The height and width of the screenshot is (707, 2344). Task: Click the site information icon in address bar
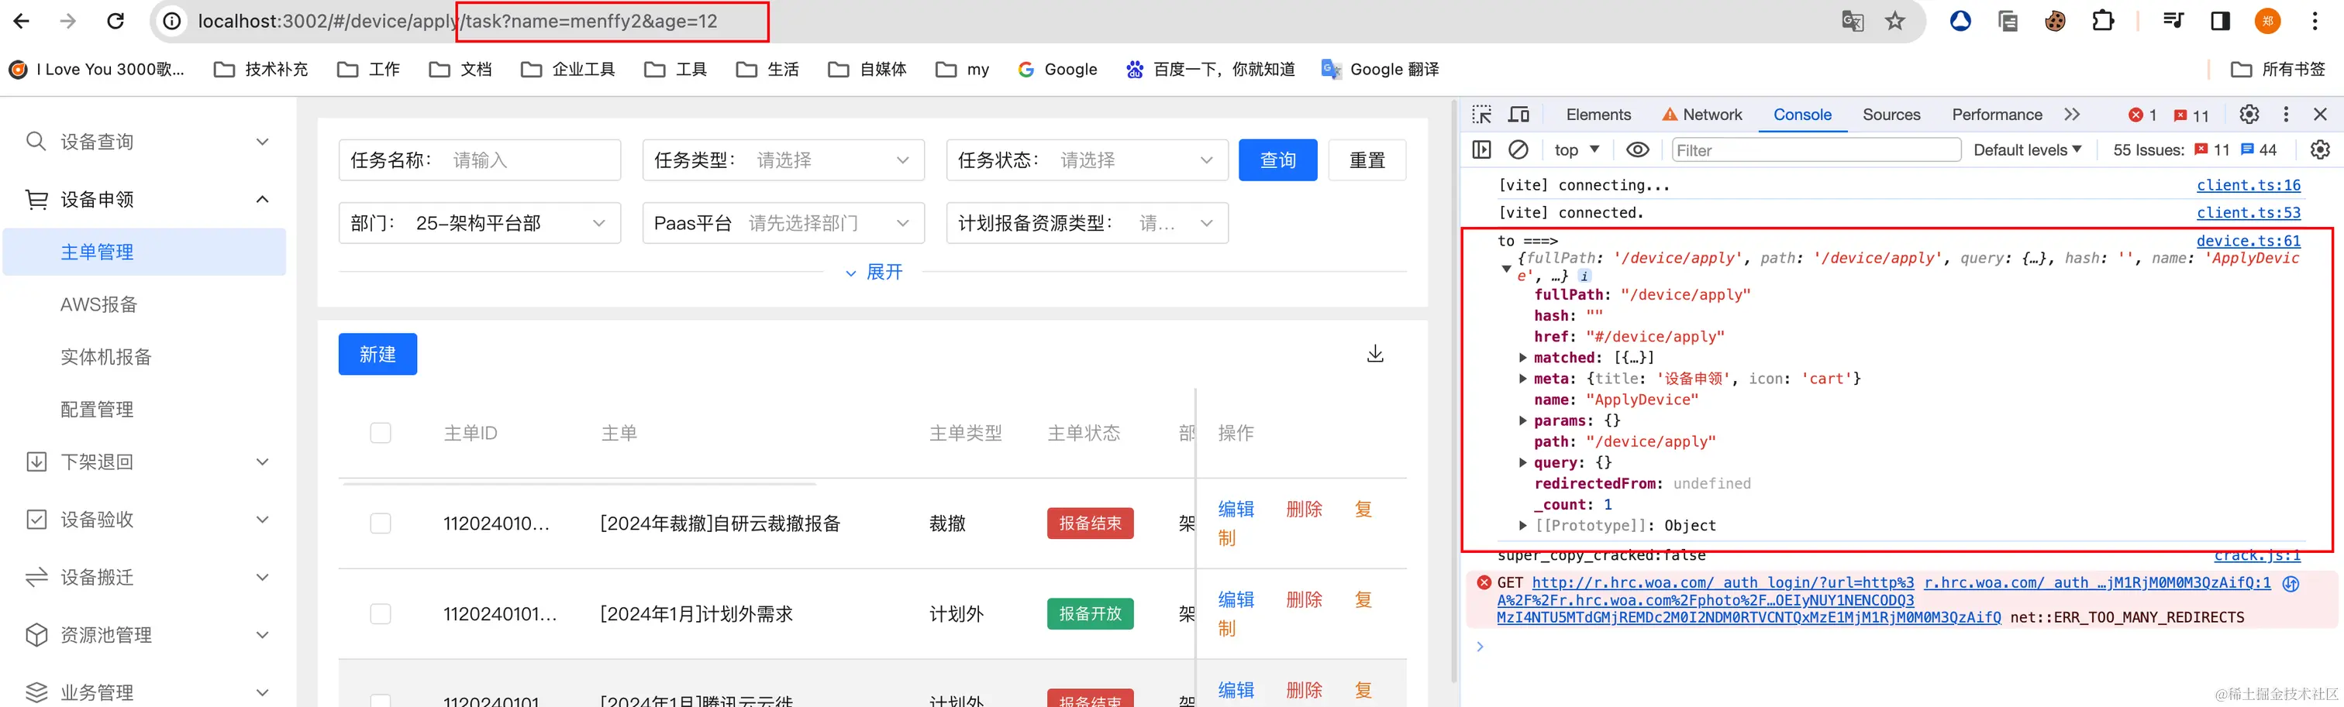pyautogui.click(x=172, y=21)
